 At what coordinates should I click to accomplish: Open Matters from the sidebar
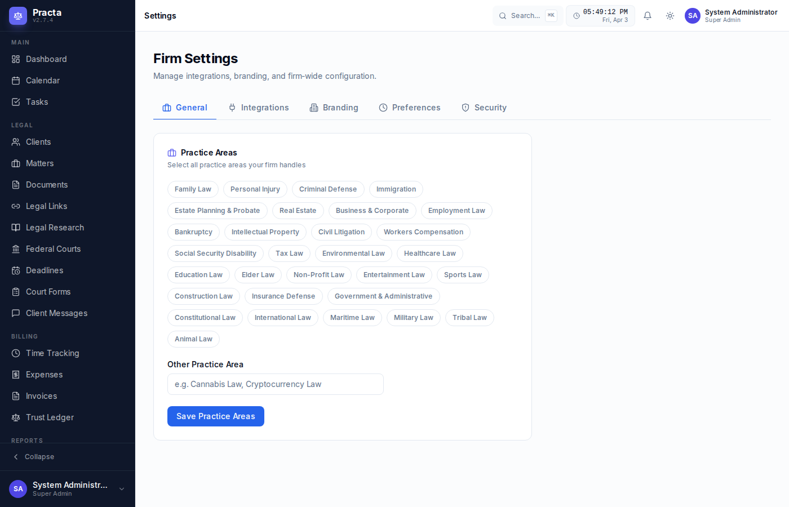[68, 163]
